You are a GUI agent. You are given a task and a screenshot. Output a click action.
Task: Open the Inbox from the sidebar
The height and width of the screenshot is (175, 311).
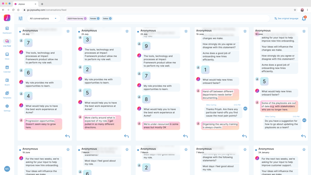[x=7, y=56]
